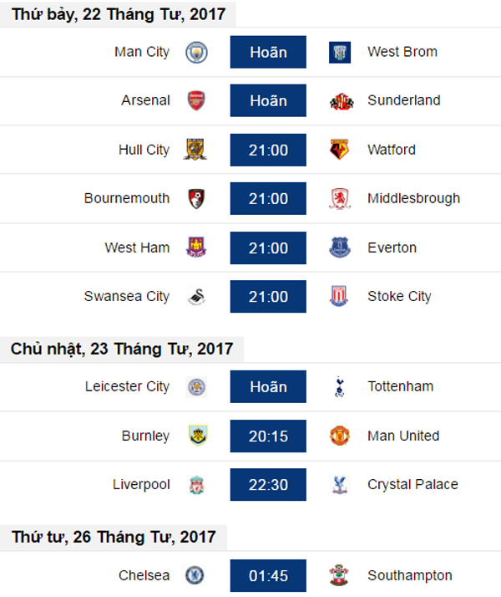Viewport: 501px width, 597px height.
Task: Open the postponed Man City vs West Brom match
Action: tap(268, 52)
